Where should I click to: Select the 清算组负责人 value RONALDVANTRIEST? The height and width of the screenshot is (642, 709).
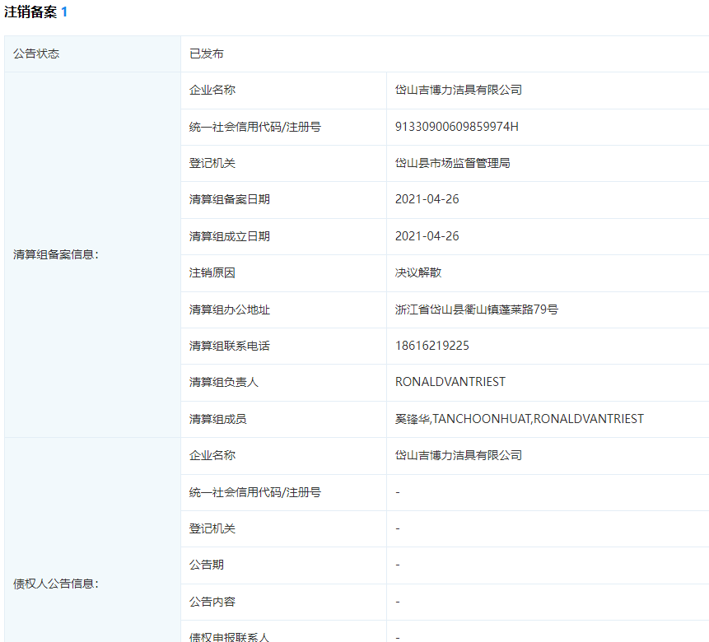[450, 382]
